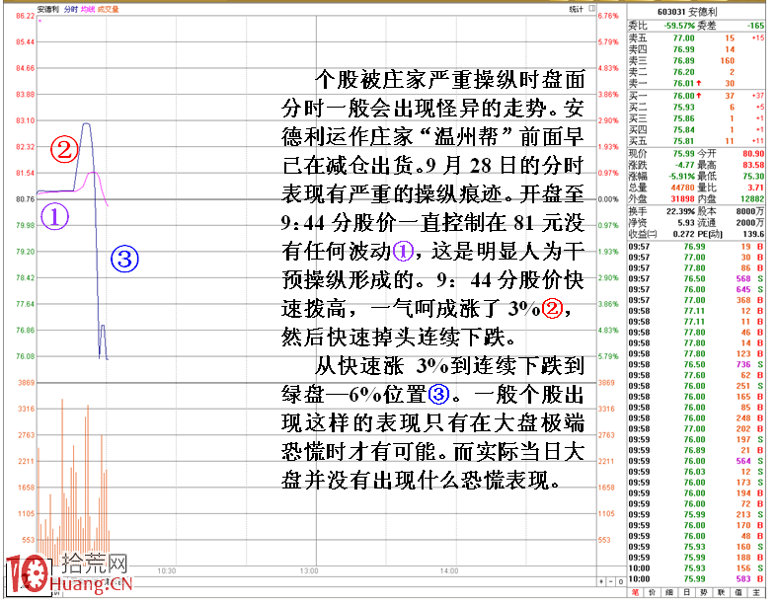Click the 总量 value 44780

682,188
